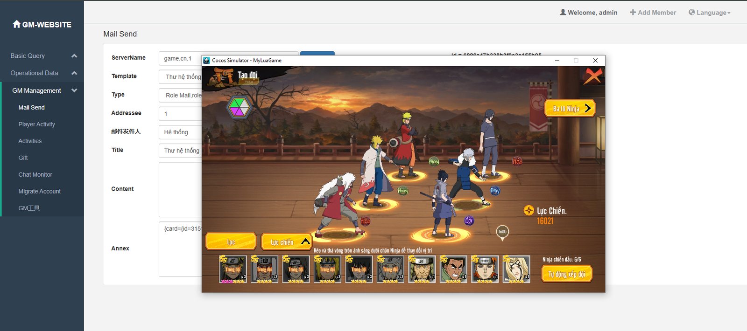The image size is (747, 331).
Task: Click the Trước speech bubble marker
Action: click(502, 232)
